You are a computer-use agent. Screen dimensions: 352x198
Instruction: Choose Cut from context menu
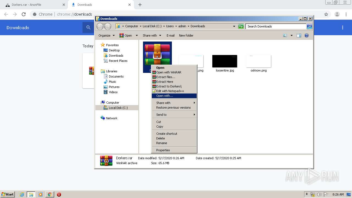click(x=174, y=122)
